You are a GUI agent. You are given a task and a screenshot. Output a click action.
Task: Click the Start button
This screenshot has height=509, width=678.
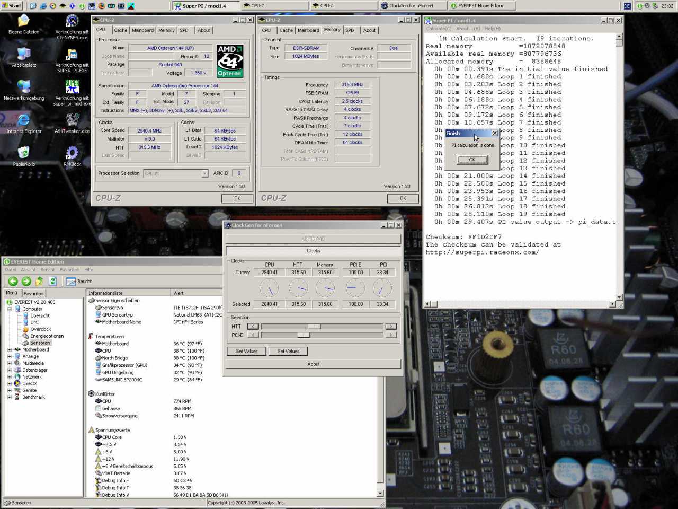coord(12,6)
